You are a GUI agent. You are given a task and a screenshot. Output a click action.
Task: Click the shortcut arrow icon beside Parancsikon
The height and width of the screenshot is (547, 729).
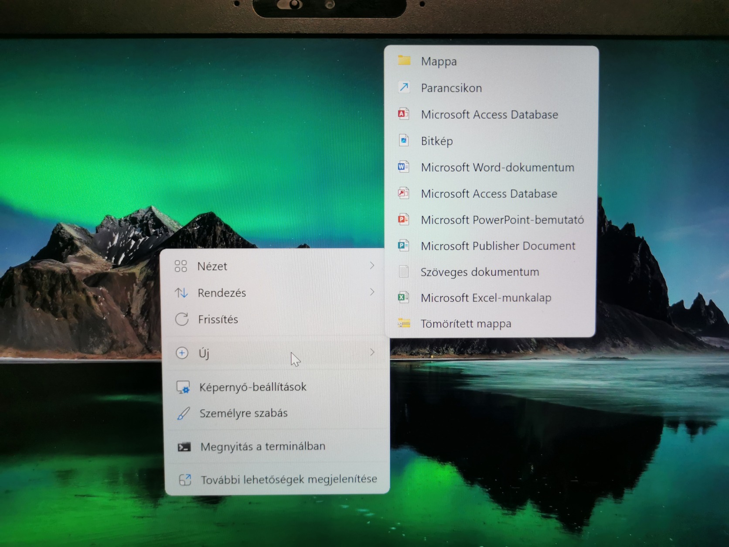tap(404, 87)
